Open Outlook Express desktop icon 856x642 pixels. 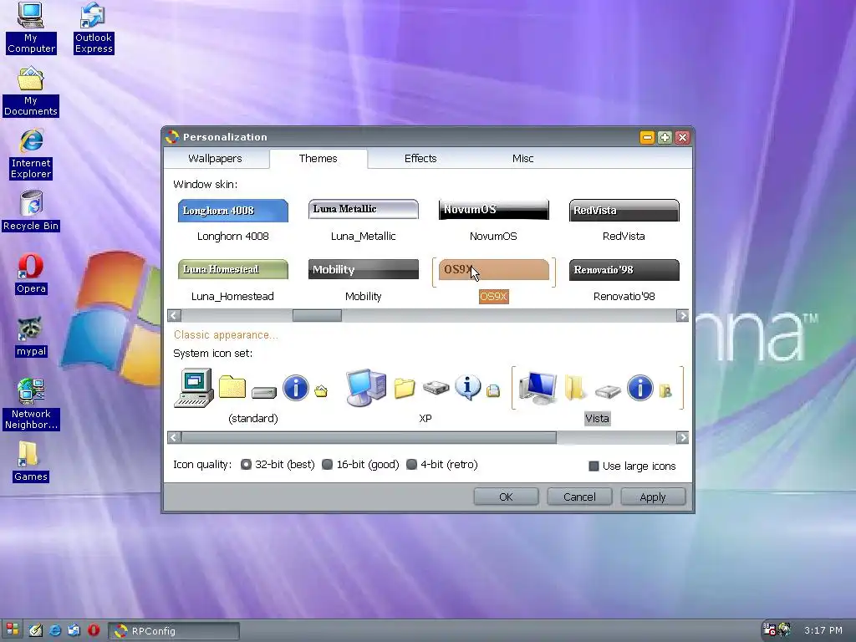(x=94, y=28)
